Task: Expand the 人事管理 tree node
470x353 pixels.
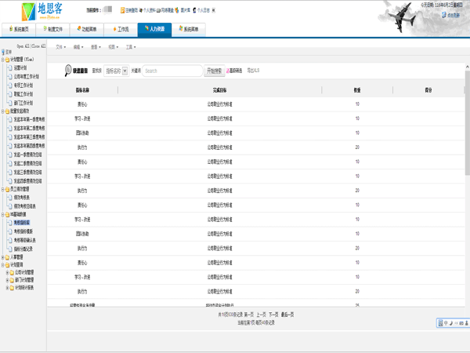Action: (x=2, y=257)
